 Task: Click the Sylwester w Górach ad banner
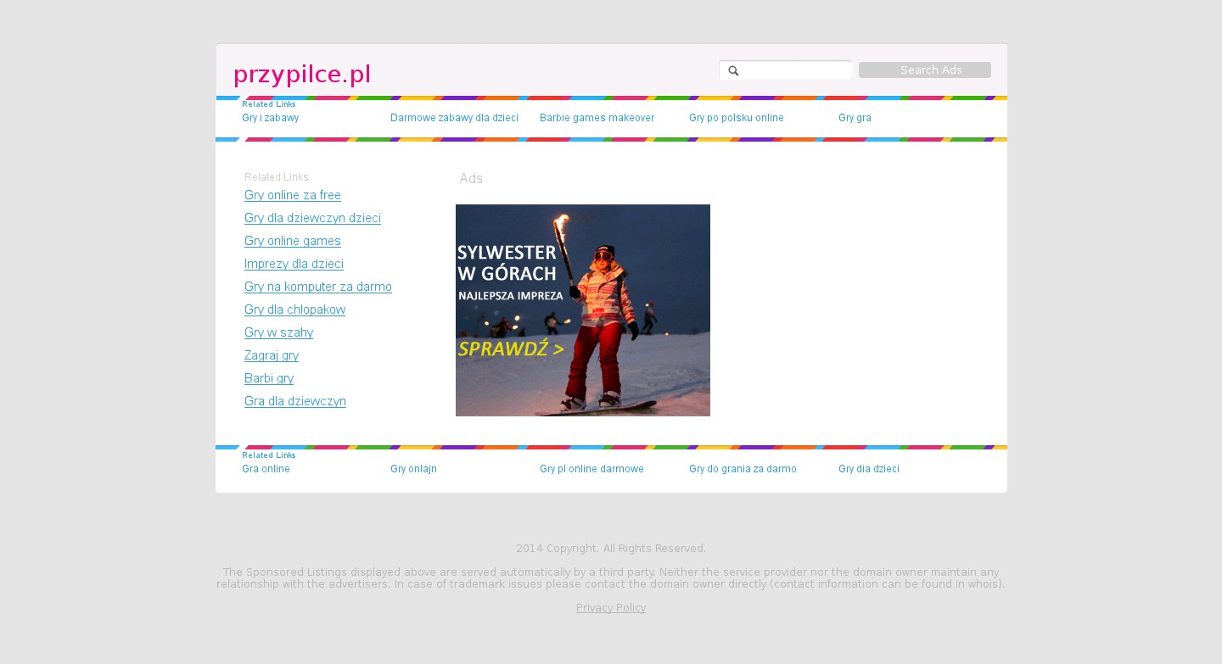tap(583, 310)
